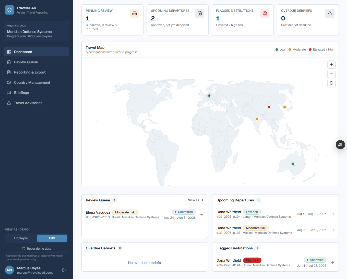Screen dimensions: 347x279
Task: Go to Reporting & Export
Action: [x=37, y=72]
